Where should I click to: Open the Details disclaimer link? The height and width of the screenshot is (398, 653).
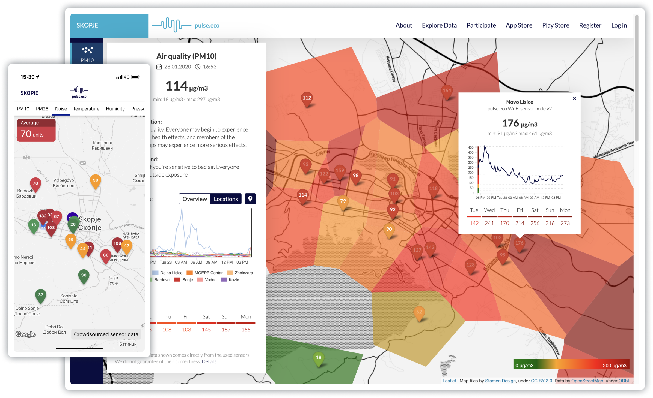click(209, 361)
